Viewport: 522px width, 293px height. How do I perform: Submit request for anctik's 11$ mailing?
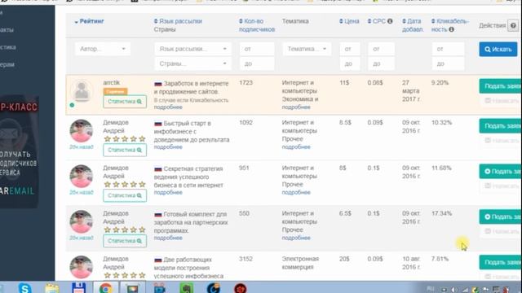pyautogui.click(x=500, y=86)
